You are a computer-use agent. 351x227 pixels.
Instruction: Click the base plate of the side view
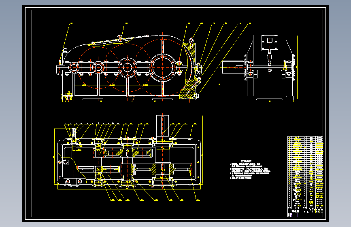pos(270,98)
